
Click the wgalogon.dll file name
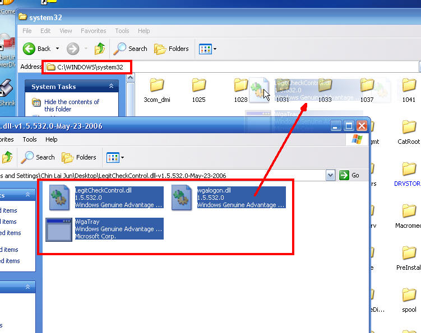coord(214,190)
